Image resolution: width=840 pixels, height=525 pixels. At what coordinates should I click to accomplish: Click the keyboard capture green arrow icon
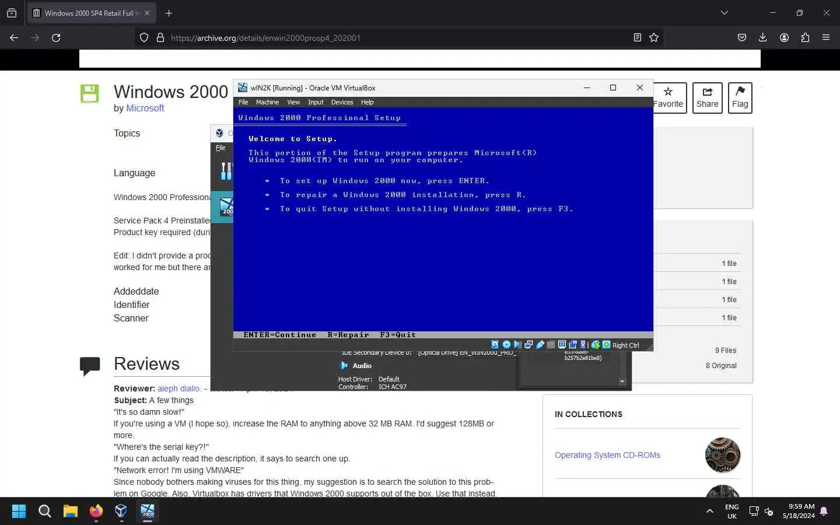[x=606, y=345]
